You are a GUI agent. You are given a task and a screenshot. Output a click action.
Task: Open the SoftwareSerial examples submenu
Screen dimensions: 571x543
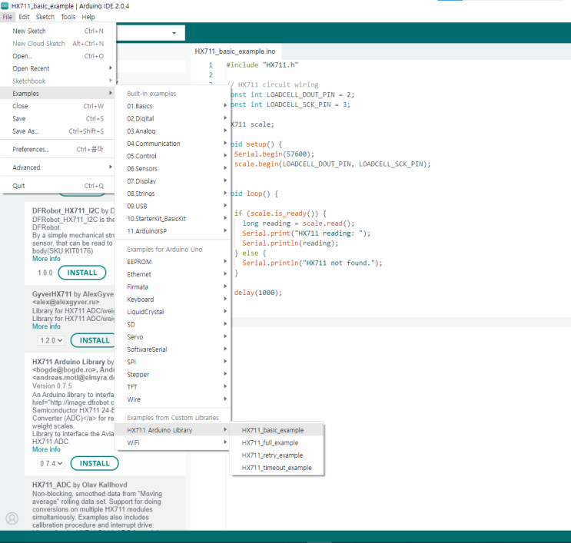173,349
